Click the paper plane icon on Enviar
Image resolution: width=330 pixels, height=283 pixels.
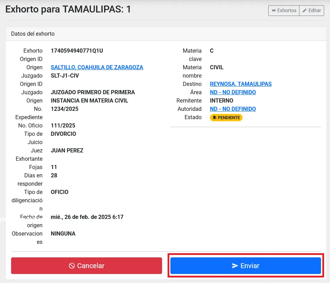(x=235, y=266)
